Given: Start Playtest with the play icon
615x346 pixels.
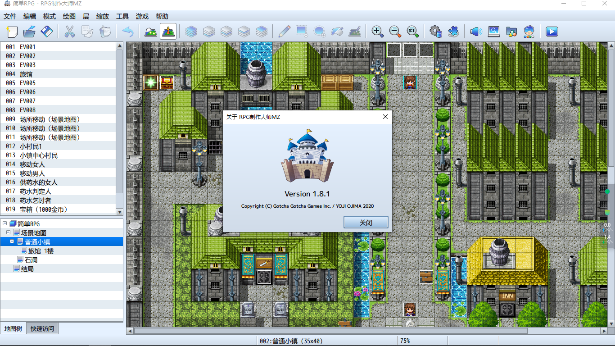Looking at the screenshot, I should click(552, 32).
